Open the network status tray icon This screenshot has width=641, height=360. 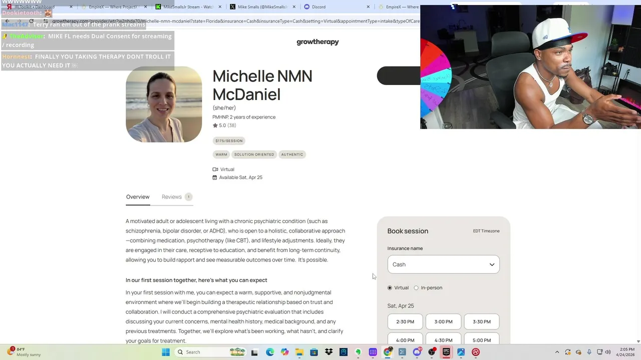pos(600,352)
